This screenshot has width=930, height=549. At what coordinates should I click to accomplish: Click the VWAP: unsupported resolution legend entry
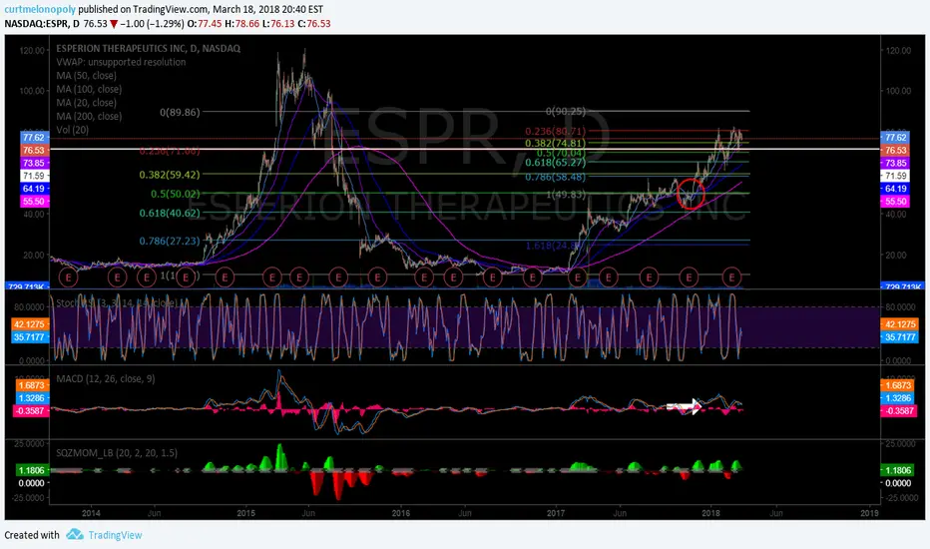tap(121, 62)
